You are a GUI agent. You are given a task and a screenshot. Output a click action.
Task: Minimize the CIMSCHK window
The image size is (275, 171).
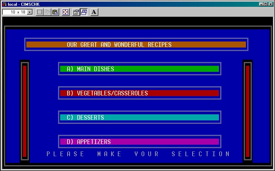pyautogui.click(x=261, y=4)
